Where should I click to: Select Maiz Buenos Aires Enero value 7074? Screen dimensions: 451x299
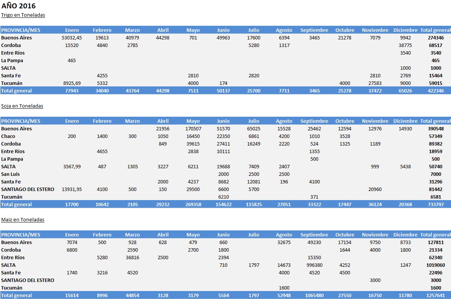tap(72, 243)
